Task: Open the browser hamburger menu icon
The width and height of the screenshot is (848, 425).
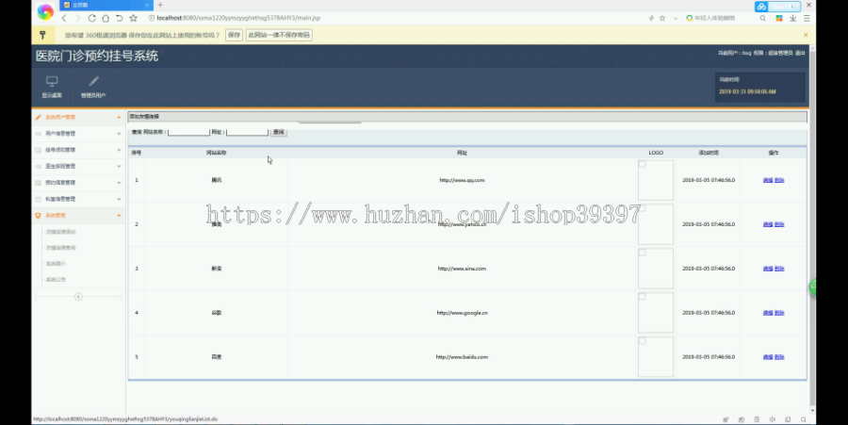Action: (807, 18)
